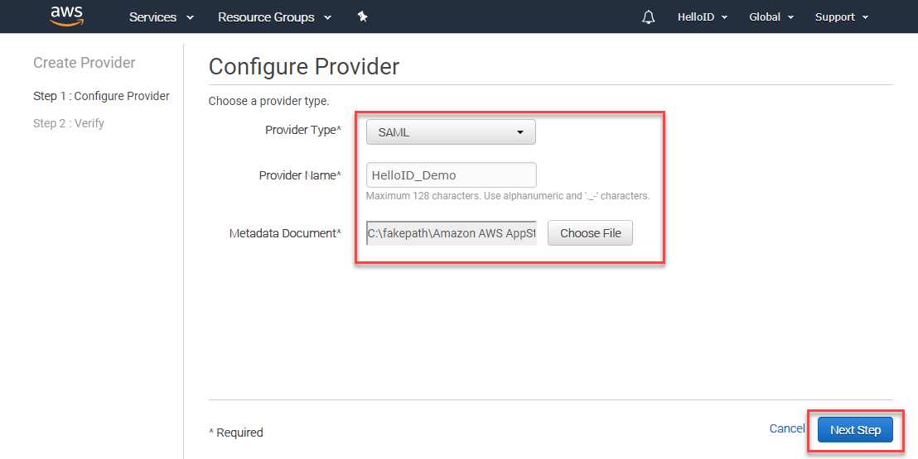This screenshot has width=918, height=459.
Task: Click the * Required note
Action: (x=236, y=433)
